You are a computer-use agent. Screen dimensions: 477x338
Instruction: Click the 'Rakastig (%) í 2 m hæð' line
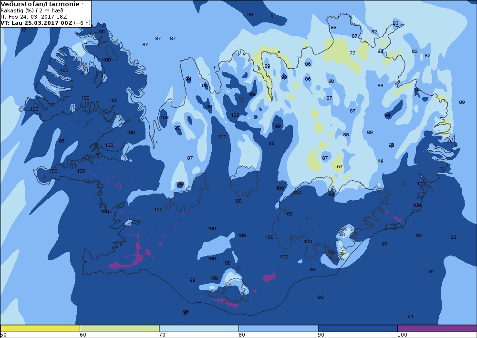[x=32, y=10]
